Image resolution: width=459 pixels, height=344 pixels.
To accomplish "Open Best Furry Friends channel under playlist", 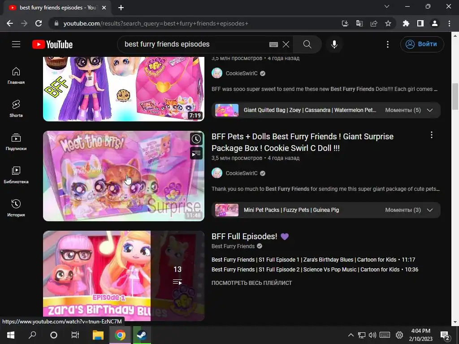I will (x=233, y=246).
